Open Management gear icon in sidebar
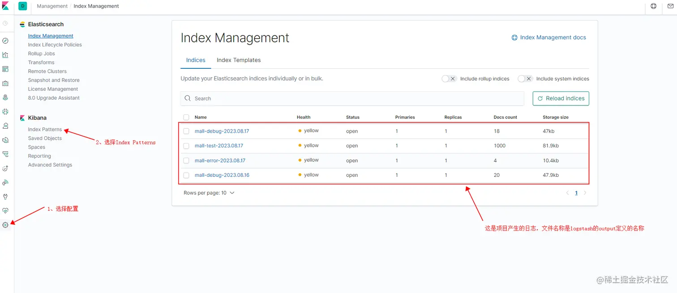Image resolution: width=677 pixels, height=293 pixels. pos(5,225)
